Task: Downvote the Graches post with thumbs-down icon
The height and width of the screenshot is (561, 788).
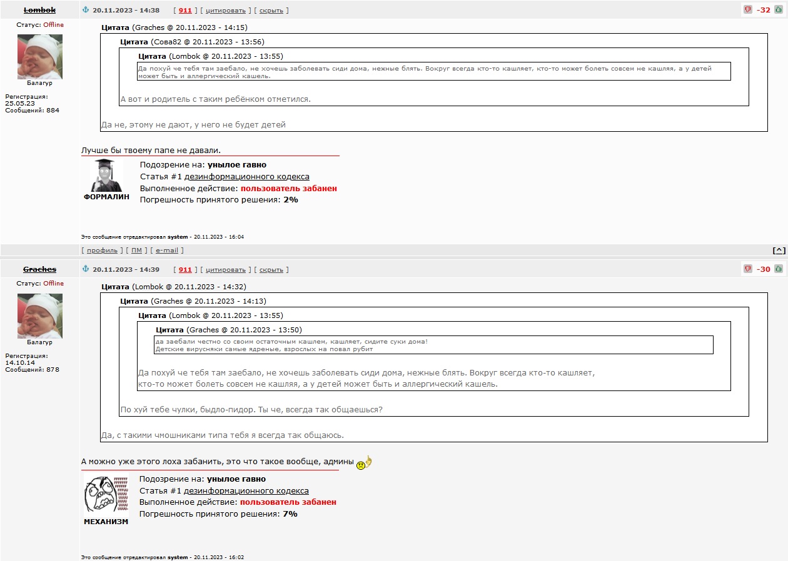Action: pos(748,269)
